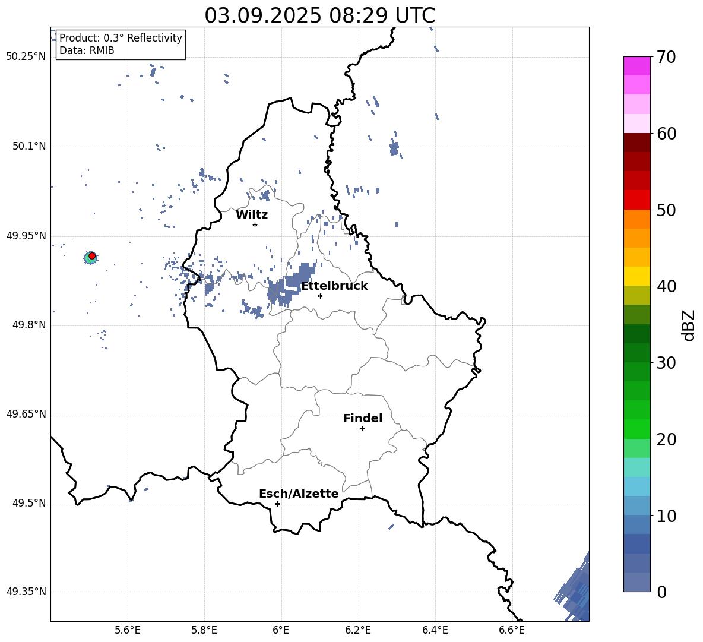Click the Product: 0.3° Reflectivity text
This screenshot has width=703, height=642.
(121, 37)
